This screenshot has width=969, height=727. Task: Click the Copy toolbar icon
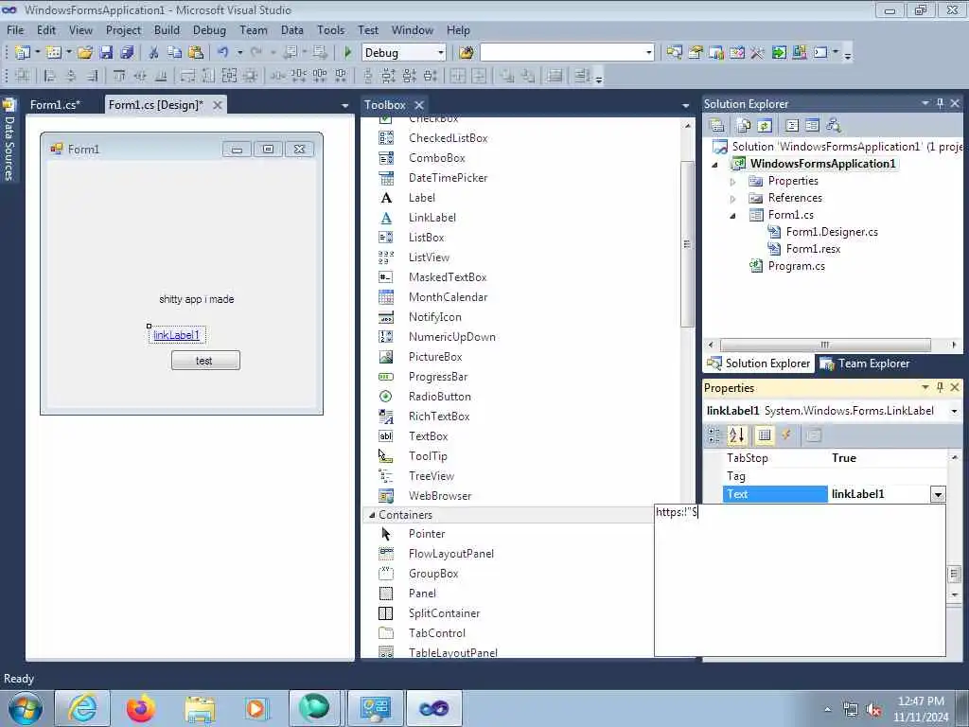(x=175, y=53)
